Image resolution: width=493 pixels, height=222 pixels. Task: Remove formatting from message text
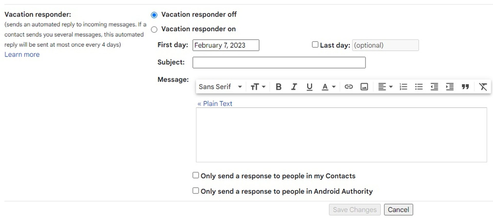coord(483,87)
